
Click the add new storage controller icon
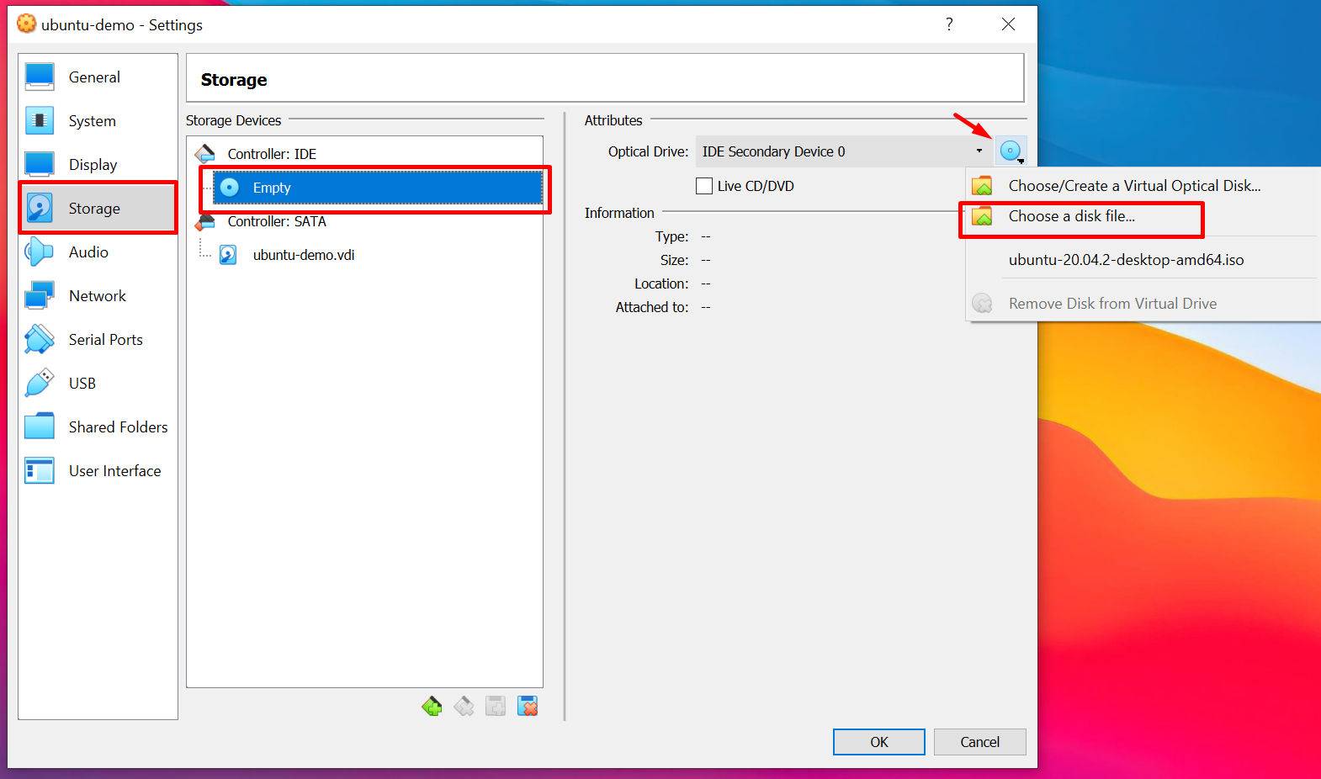point(432,706)
